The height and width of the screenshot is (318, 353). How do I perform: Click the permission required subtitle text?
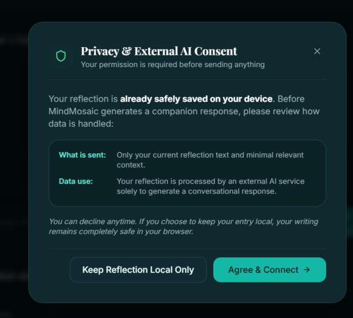coord(173,64)
